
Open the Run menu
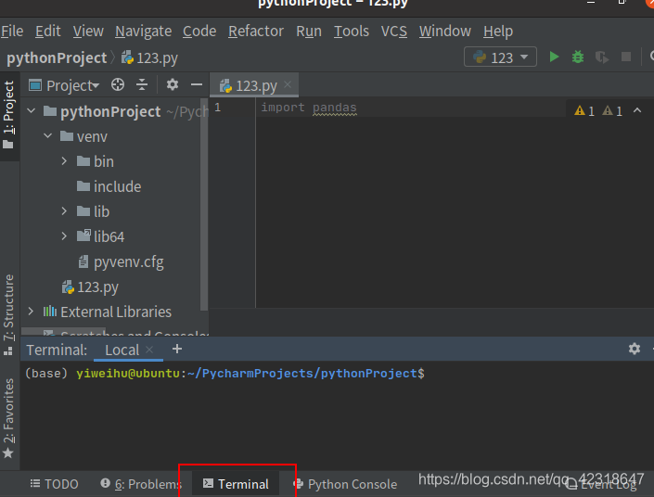(309, 32)
